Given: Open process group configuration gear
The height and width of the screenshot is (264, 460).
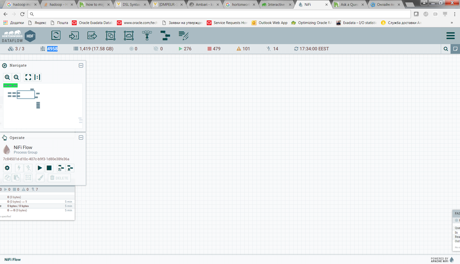Looking at the screenshot, I should [7, 168].
